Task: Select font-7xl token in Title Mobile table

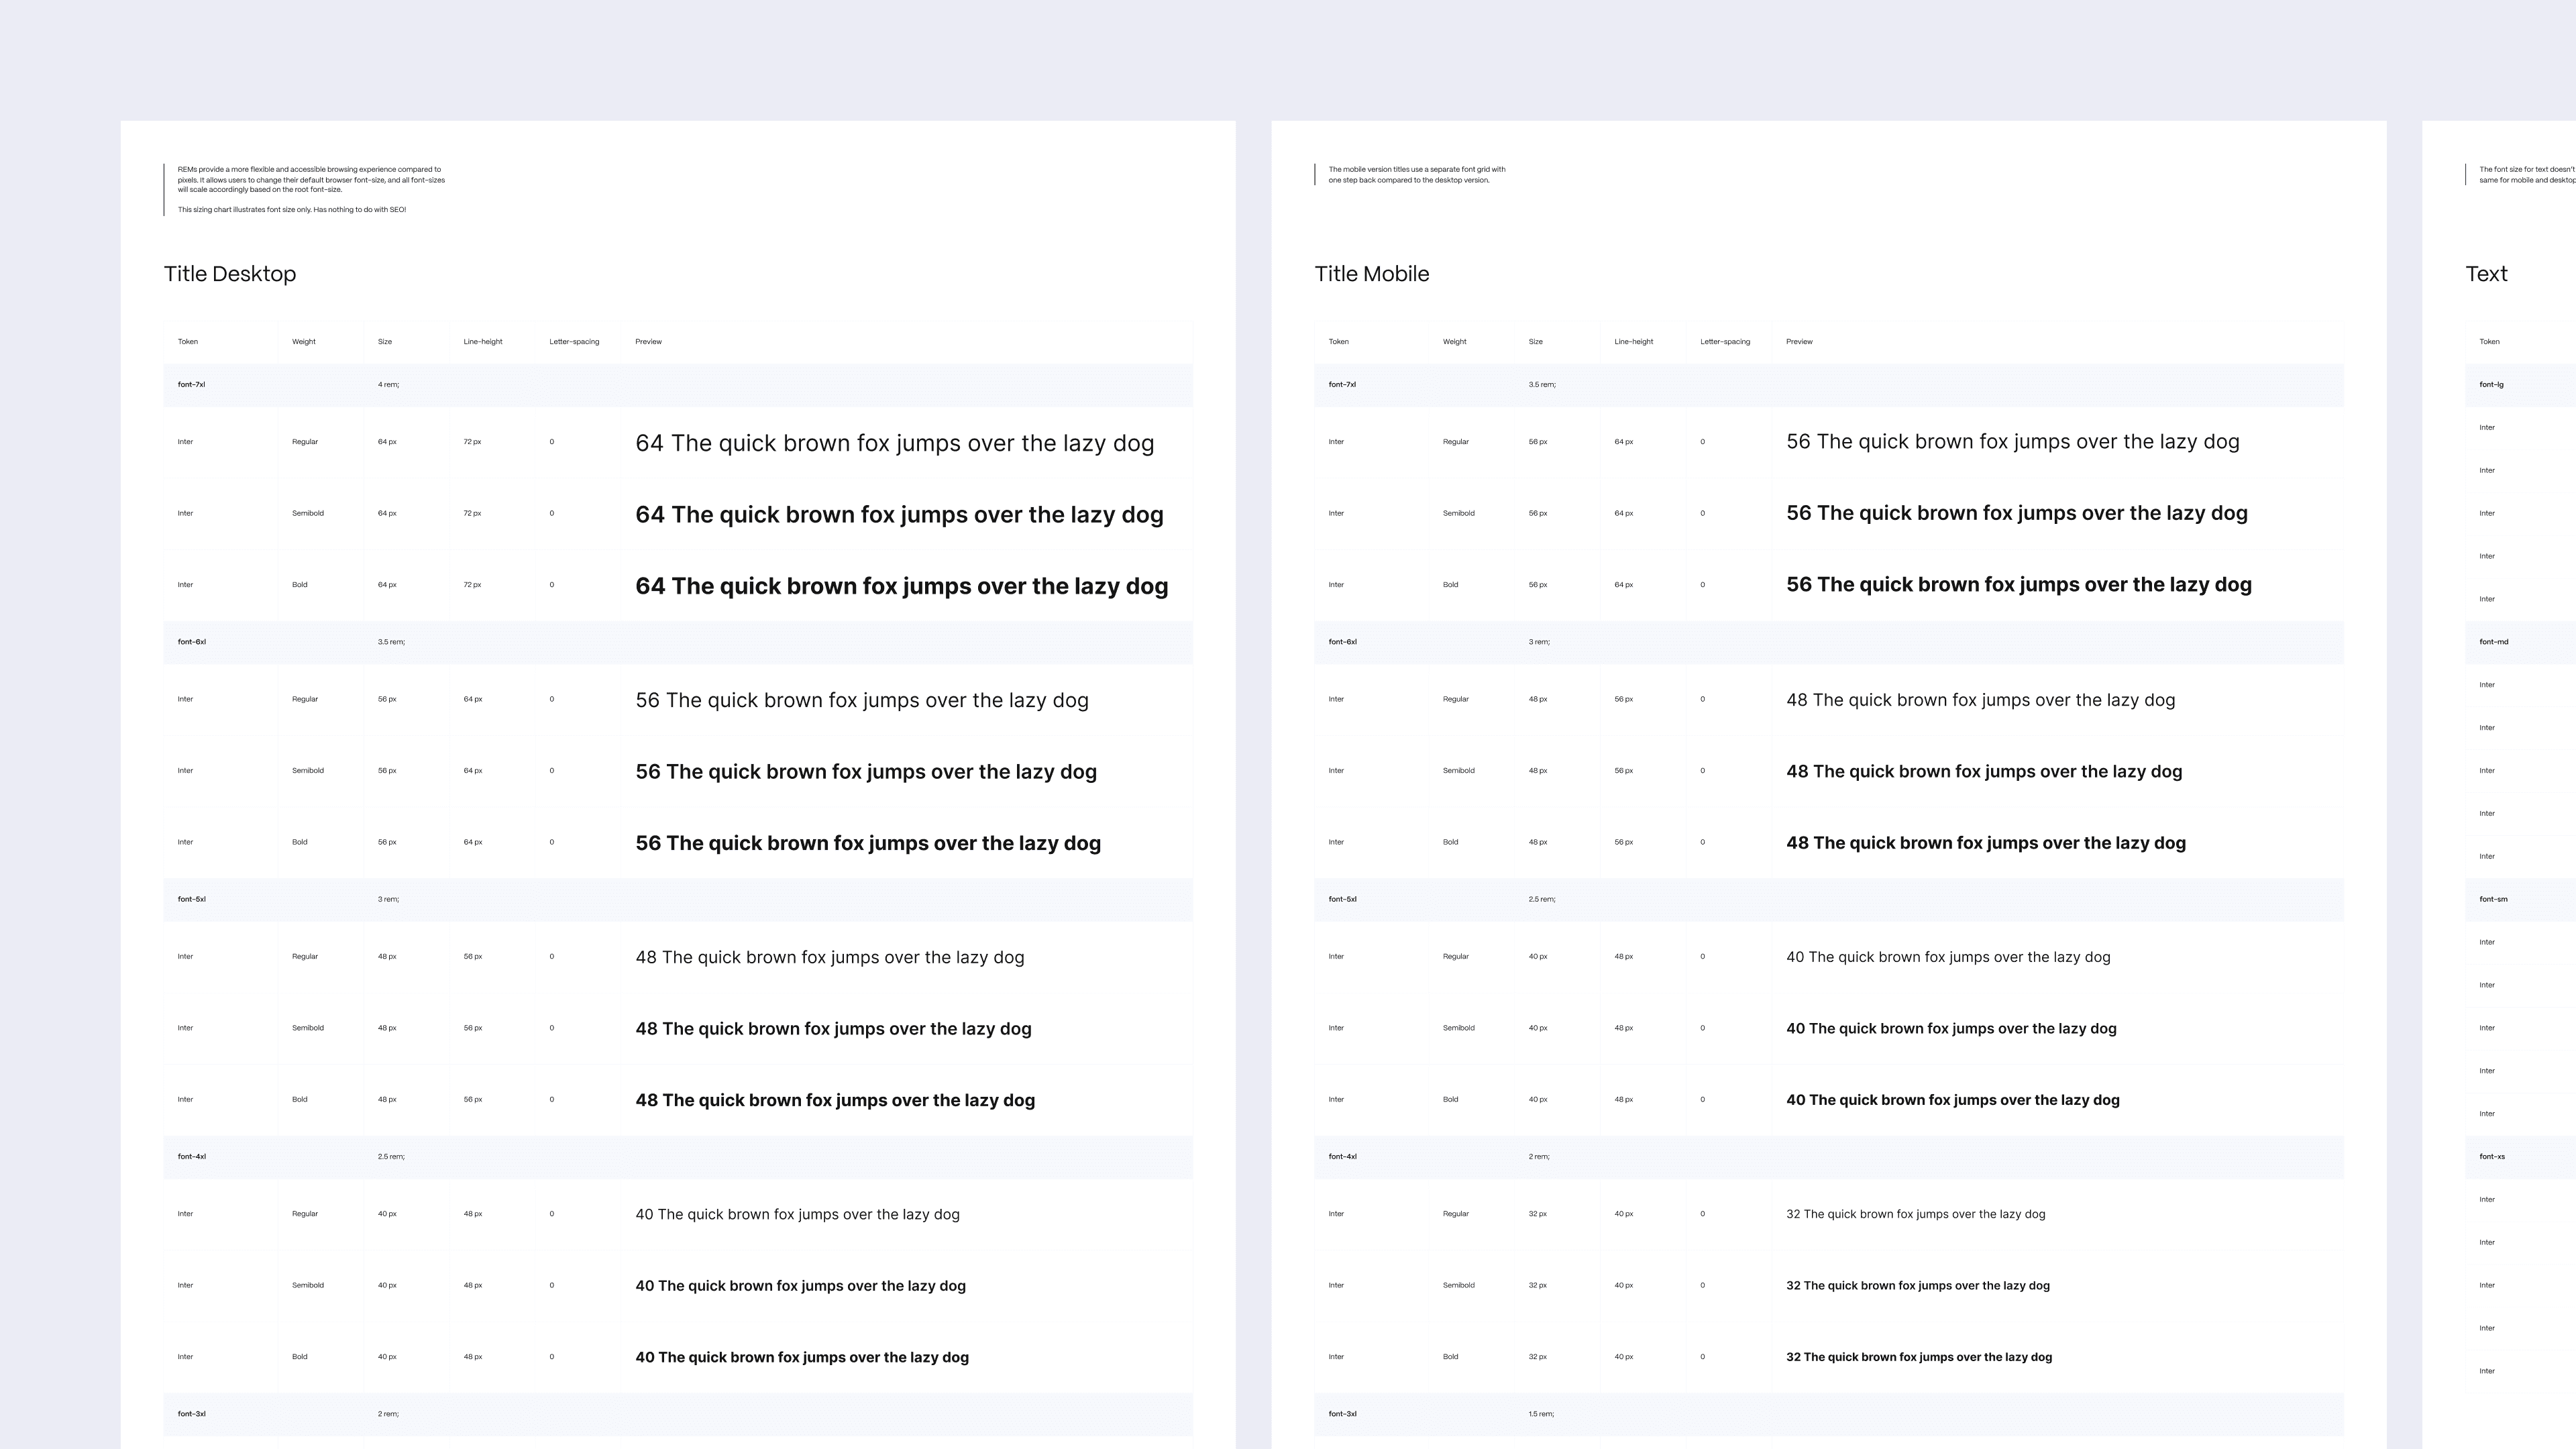Action: [x=1342, y=385]
